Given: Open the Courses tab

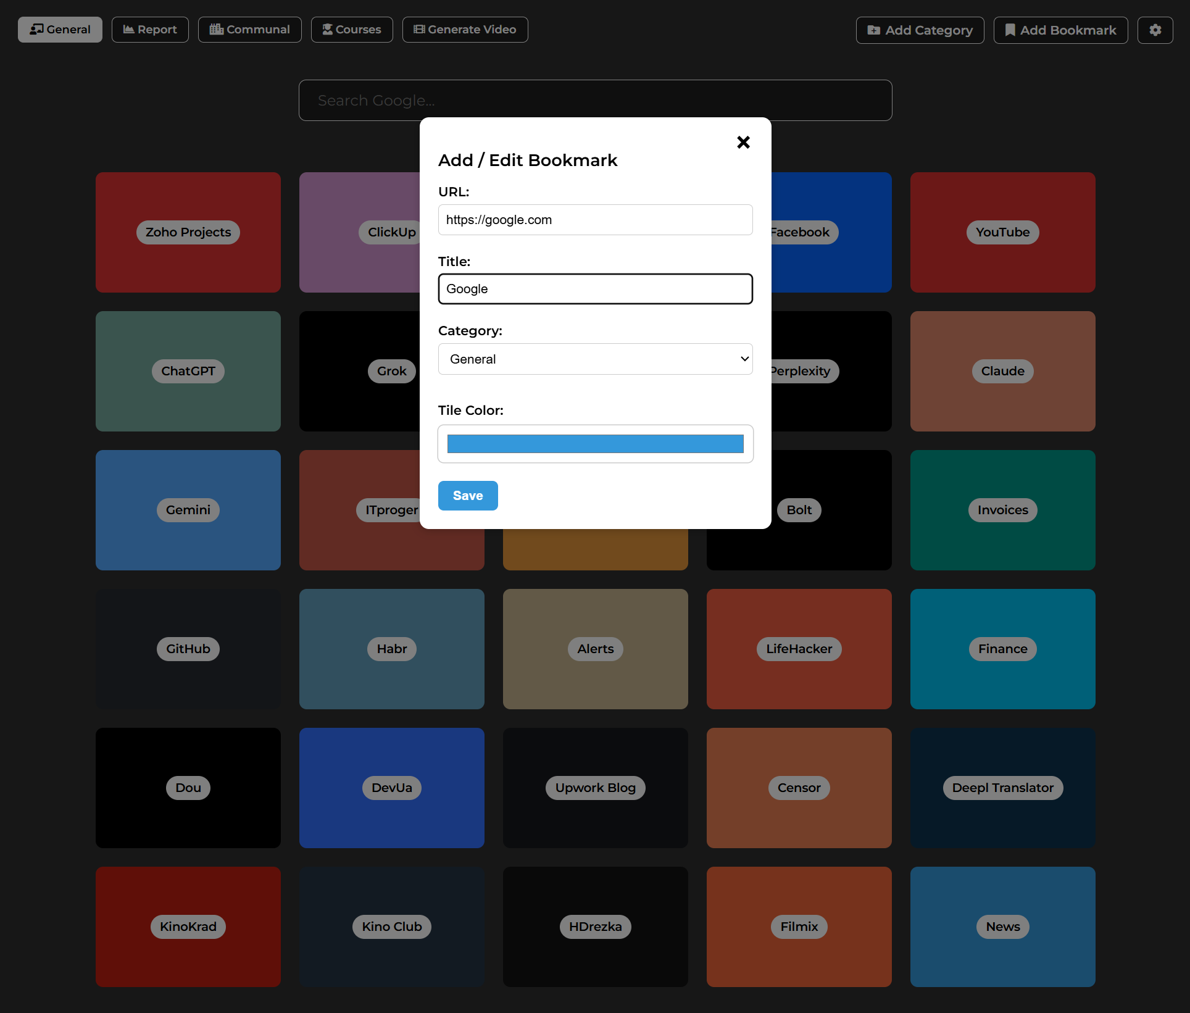Looking at the screenshot, I should point(352,30).
